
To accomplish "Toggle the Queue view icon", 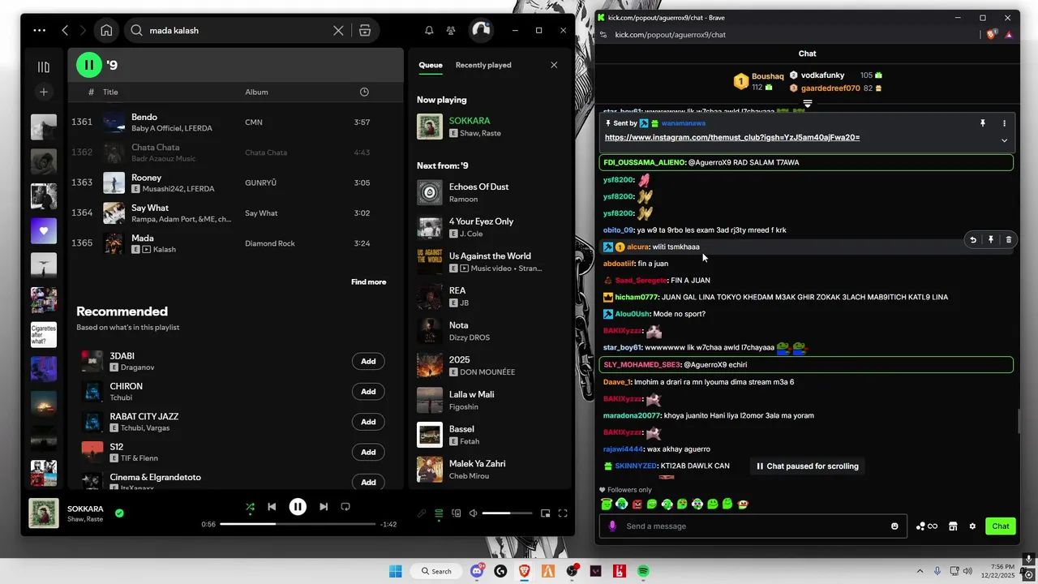I will (x=439, y=513).
